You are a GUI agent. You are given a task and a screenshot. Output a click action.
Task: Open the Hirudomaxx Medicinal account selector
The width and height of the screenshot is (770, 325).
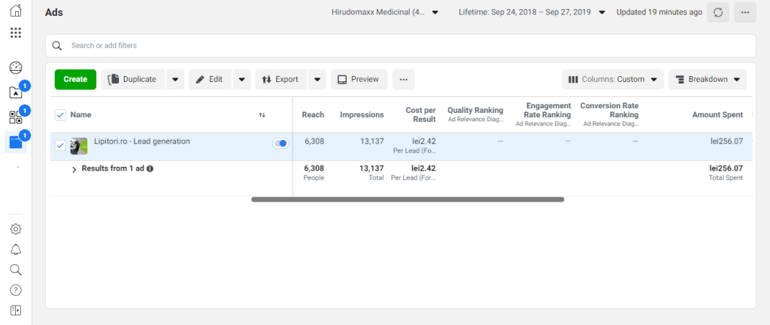[385, 12]
